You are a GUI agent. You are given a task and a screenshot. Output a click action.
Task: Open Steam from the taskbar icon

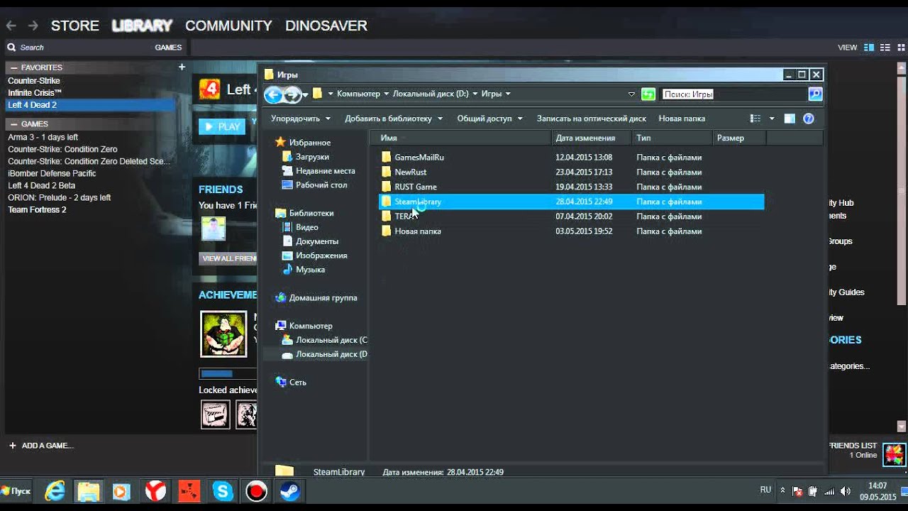290,491
